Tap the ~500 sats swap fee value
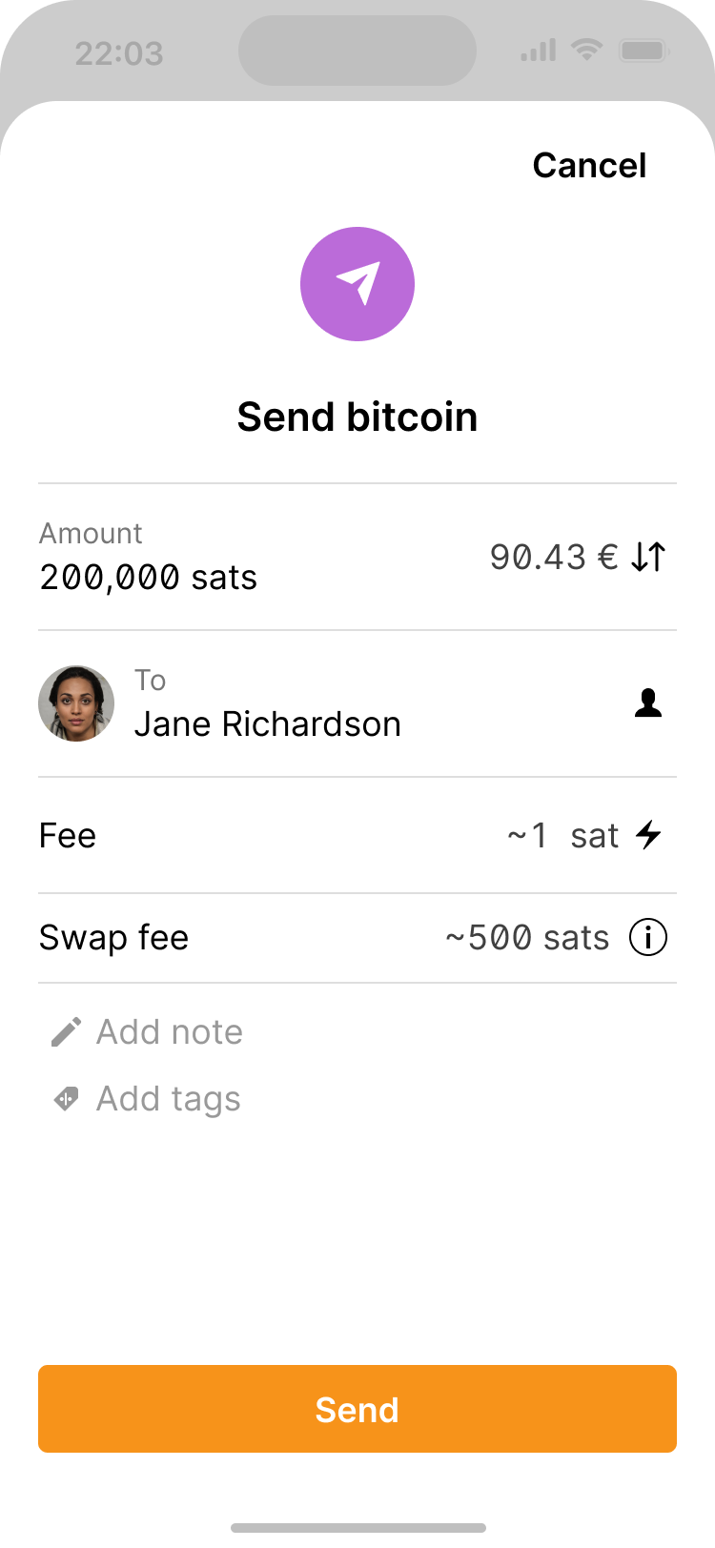Screen dimensions: 715x1548 click(527, 938)
